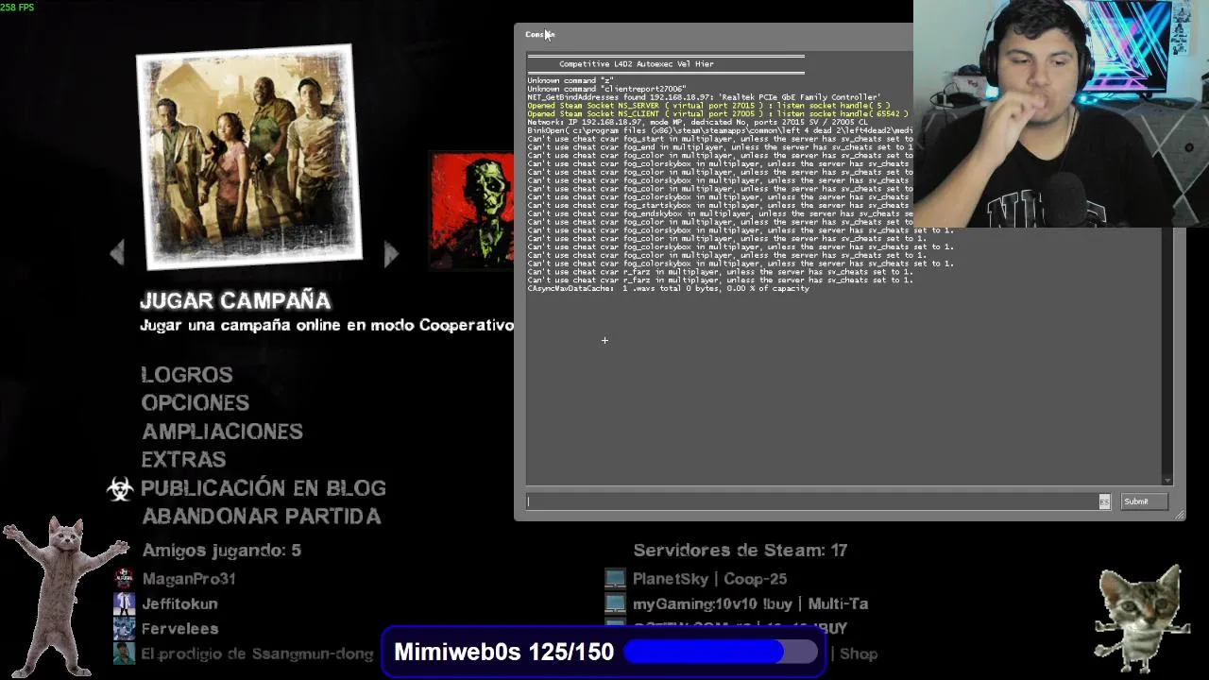The height and width of the screenshot is (680, 1209).
Task: Open the AMPLIACIONES menu item
Action: [222, 432]
